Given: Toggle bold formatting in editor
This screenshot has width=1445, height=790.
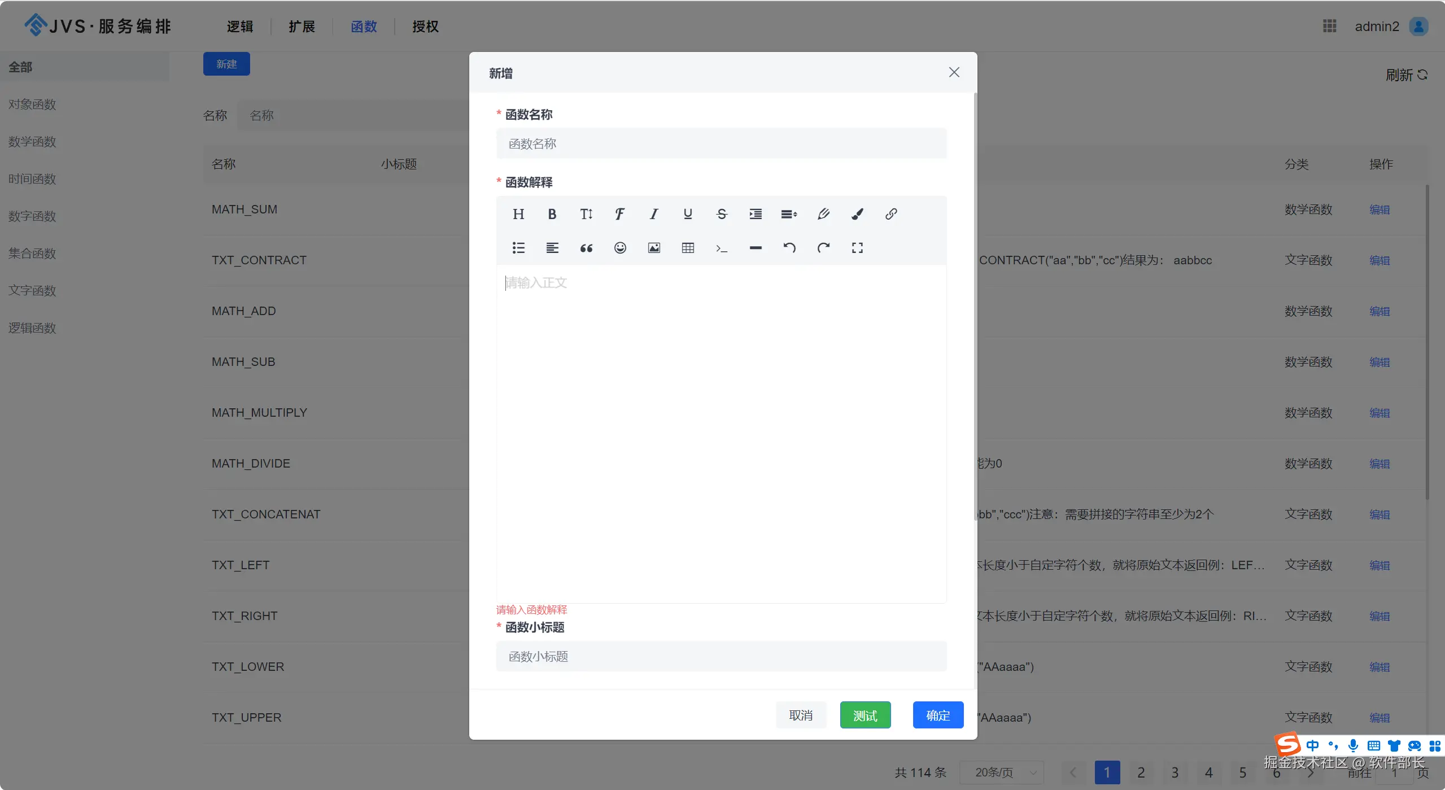Looking at the screenshot, I should point(552,214).
